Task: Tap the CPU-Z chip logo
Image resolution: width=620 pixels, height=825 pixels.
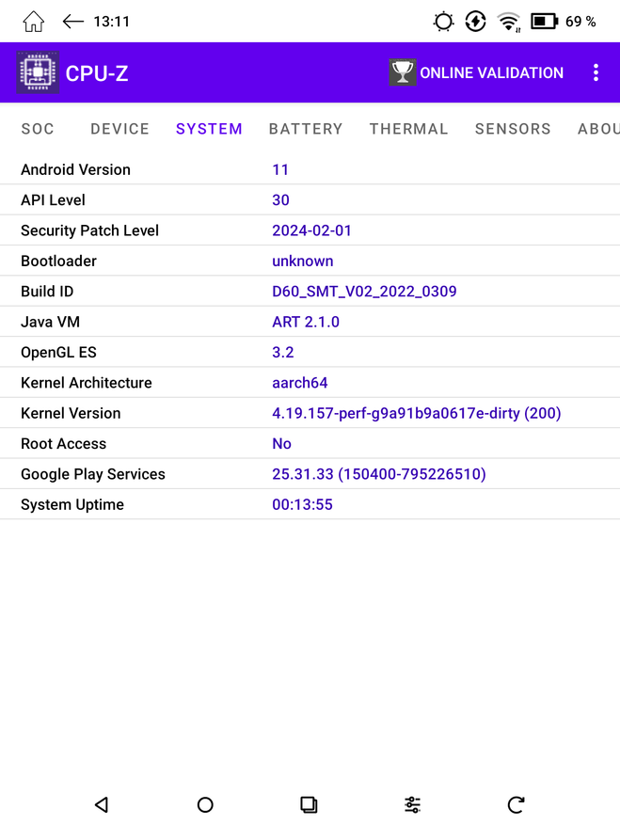Action: point(38,72)
